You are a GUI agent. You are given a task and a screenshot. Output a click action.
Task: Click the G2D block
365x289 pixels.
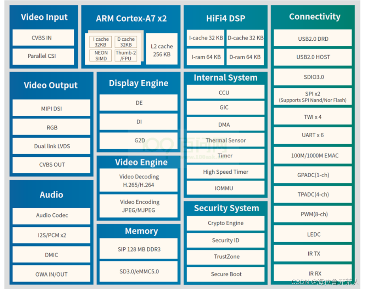pyautogui.click(x=139, y=141)
